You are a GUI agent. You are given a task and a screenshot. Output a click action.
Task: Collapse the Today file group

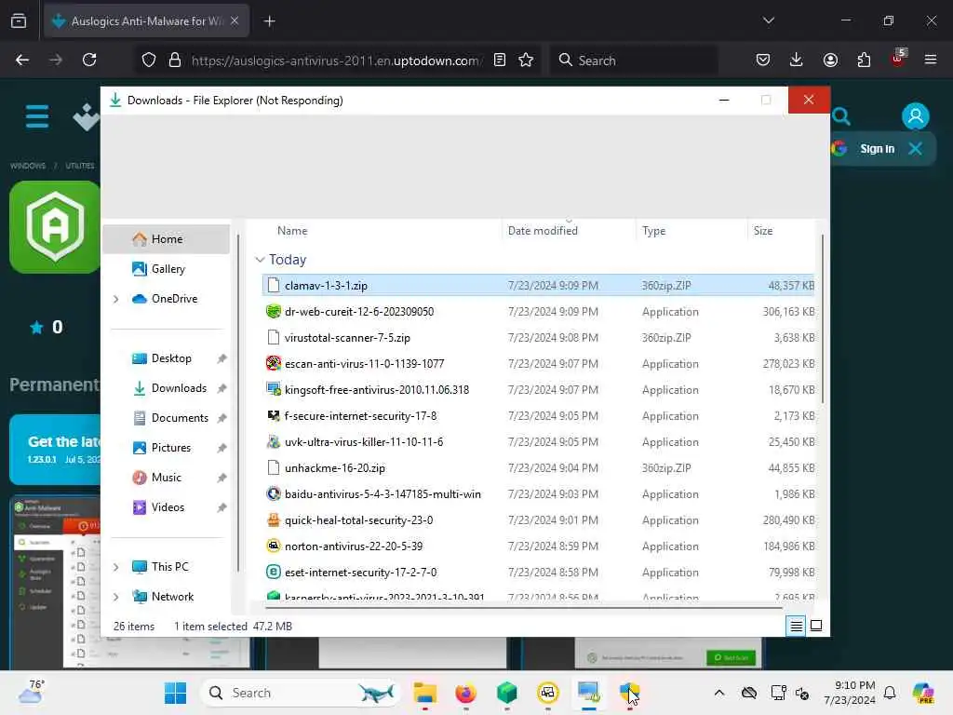click(261, 260)
